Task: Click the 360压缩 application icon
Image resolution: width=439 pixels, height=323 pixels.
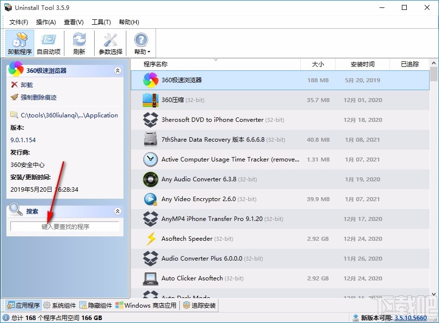Action: 150,100
